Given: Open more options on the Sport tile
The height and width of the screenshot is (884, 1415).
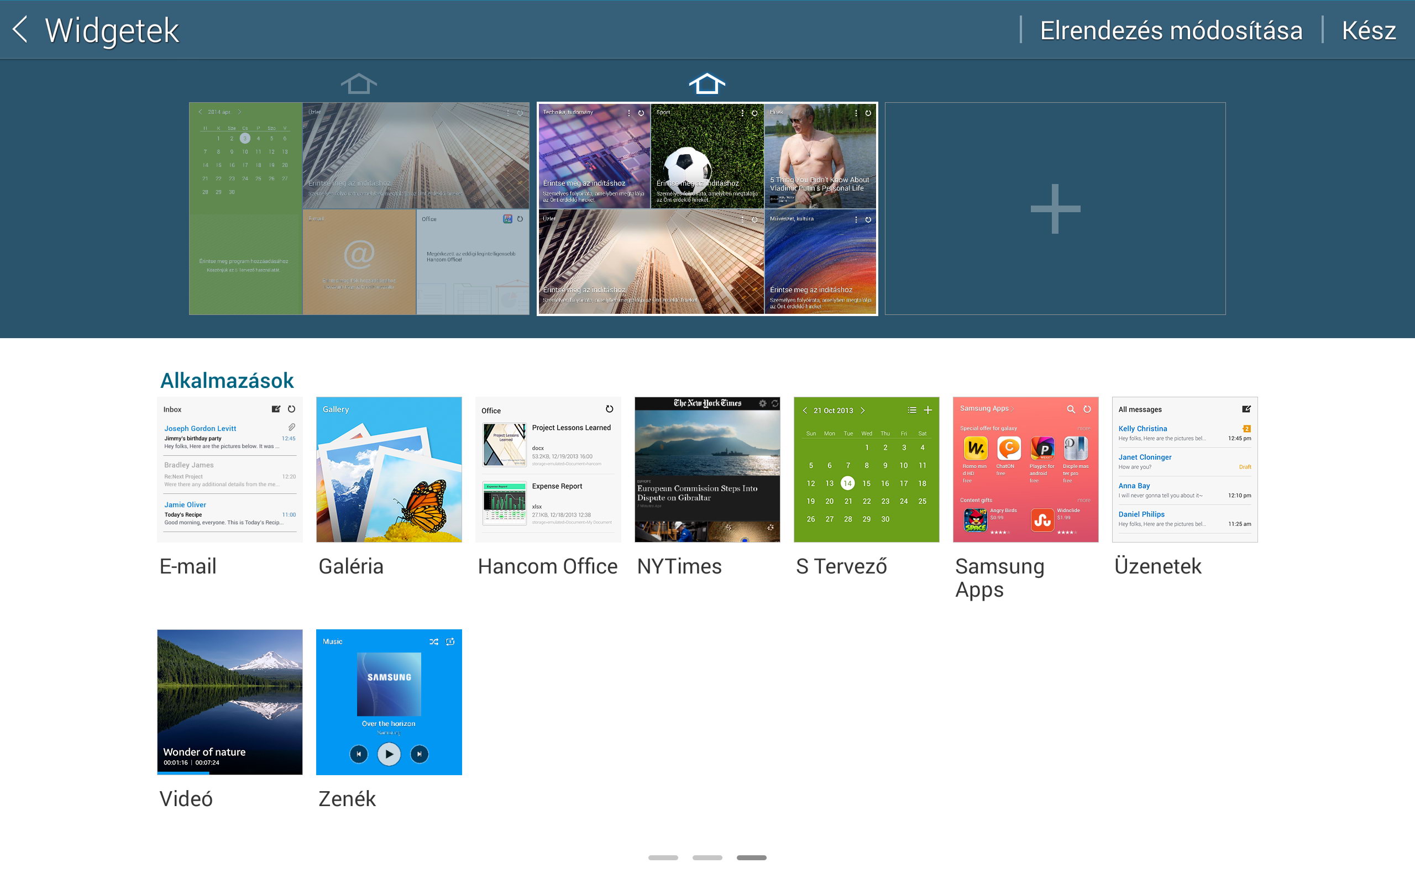Looking at the screenshot, I should click(742, 113).
